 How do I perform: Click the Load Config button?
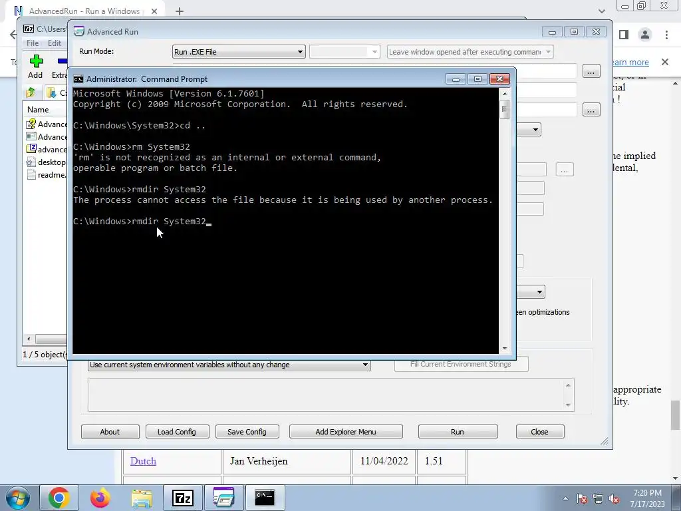coord(177,431)
